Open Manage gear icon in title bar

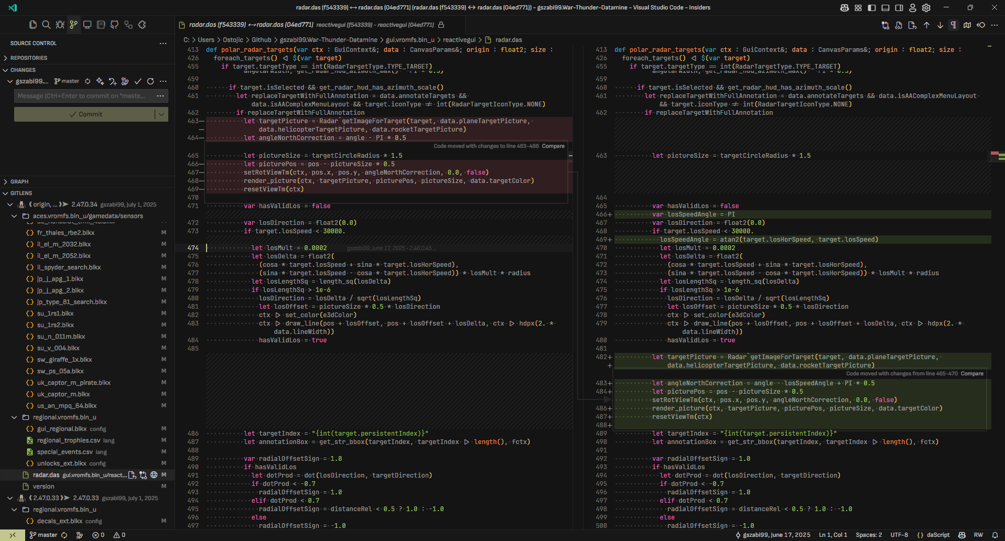926,8
